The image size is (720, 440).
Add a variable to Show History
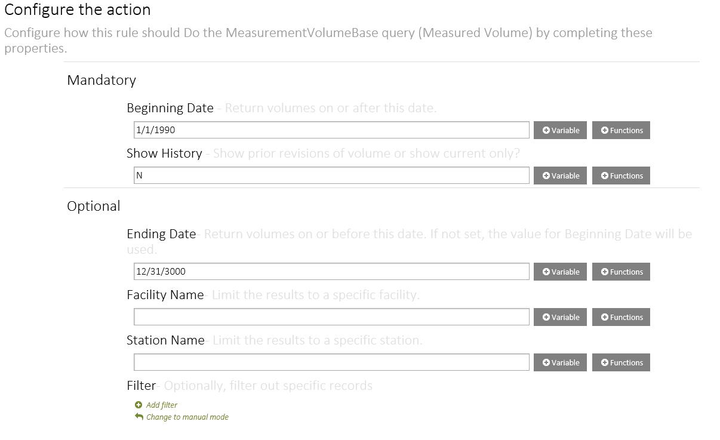(560, 176)
